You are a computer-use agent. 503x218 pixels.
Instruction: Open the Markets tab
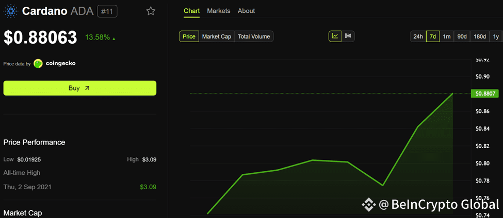[x=218, y=11]
